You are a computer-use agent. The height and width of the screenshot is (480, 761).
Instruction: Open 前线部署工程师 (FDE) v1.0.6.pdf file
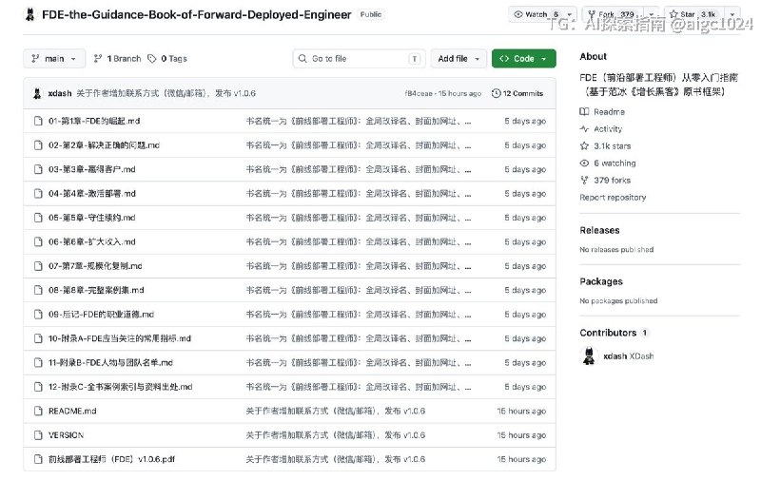[x=111, y=459]
